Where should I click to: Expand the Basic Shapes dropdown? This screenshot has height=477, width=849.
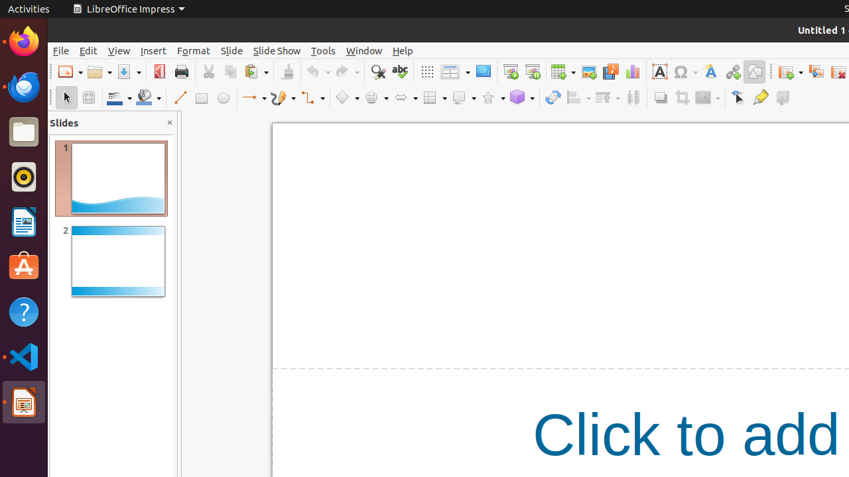[x=356, y=97]
